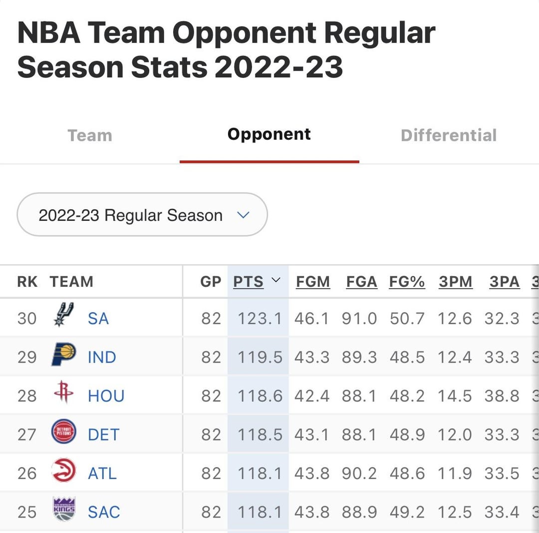
Task: Open the SA team link
Action: (98, 318)
